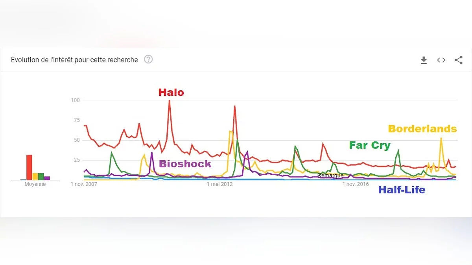Click the yellow Borderlands average bar
Screen dimensions: 472x265
[35, 176]
